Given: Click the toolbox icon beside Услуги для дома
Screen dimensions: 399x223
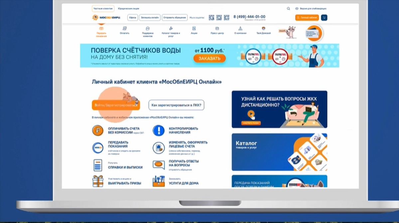Looking at the screenshot, I should point(159,181).
